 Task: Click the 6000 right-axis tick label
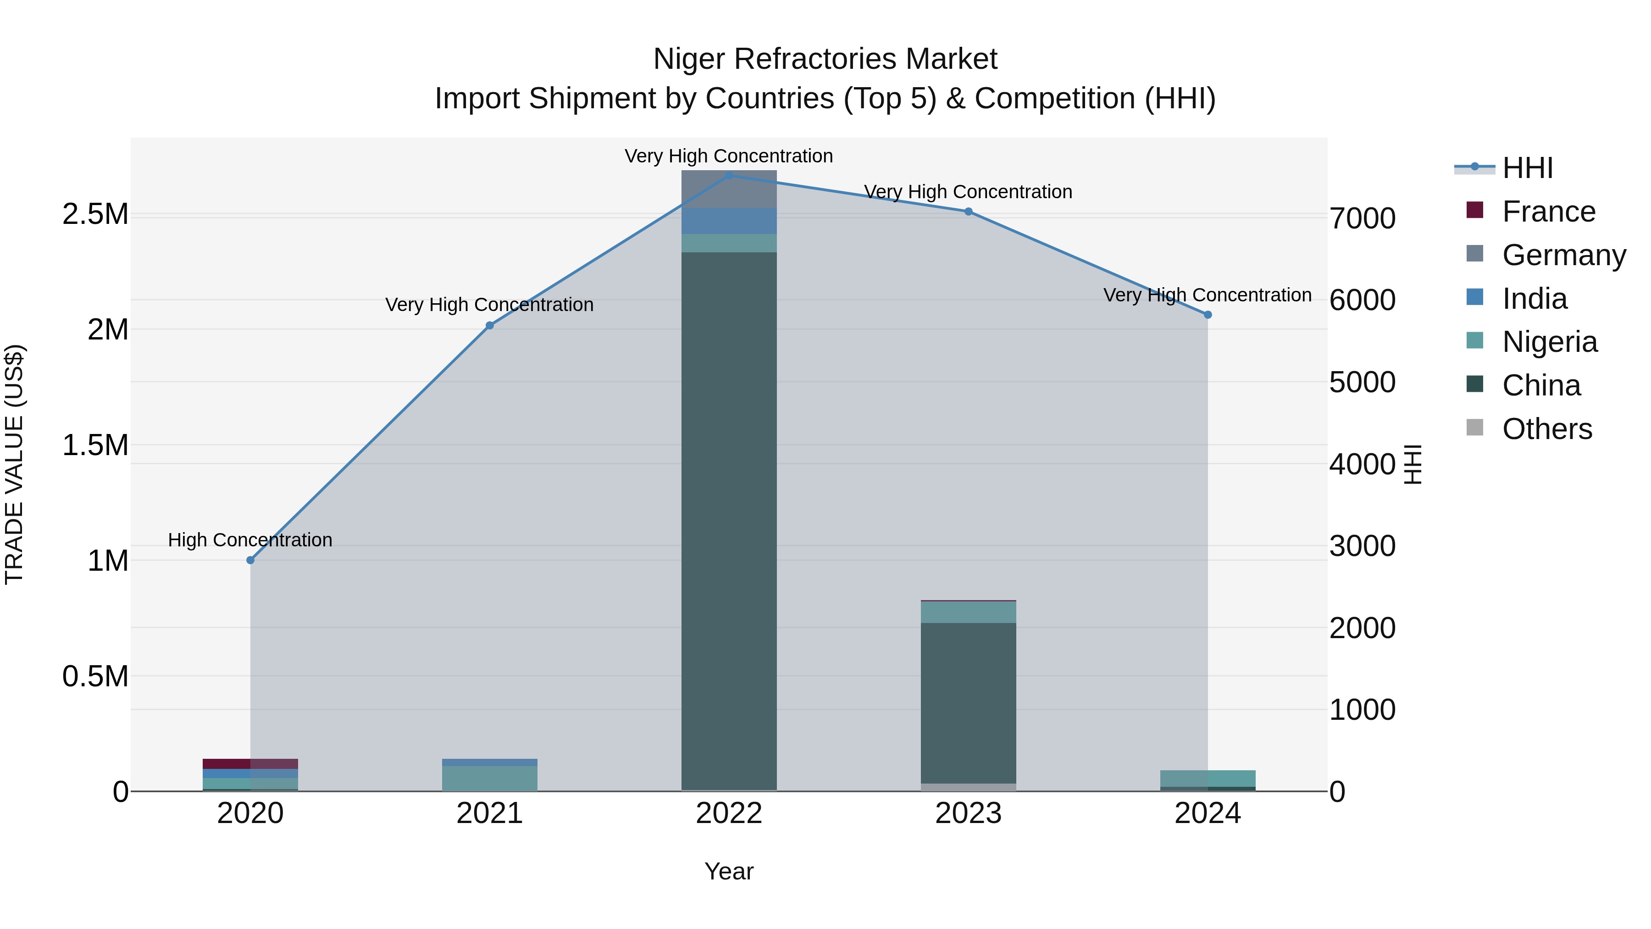tap(1363, 300)
